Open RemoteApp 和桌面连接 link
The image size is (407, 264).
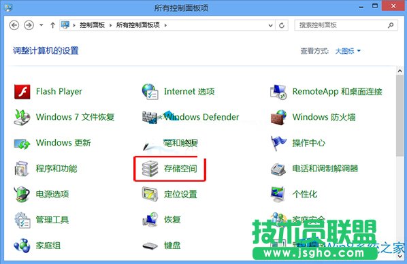(x=337, y=92)
